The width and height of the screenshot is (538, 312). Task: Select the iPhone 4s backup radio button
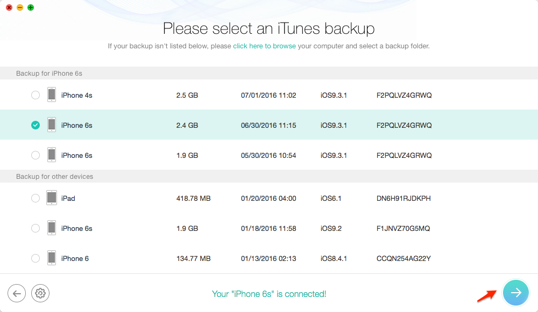(x=36, y=95)
